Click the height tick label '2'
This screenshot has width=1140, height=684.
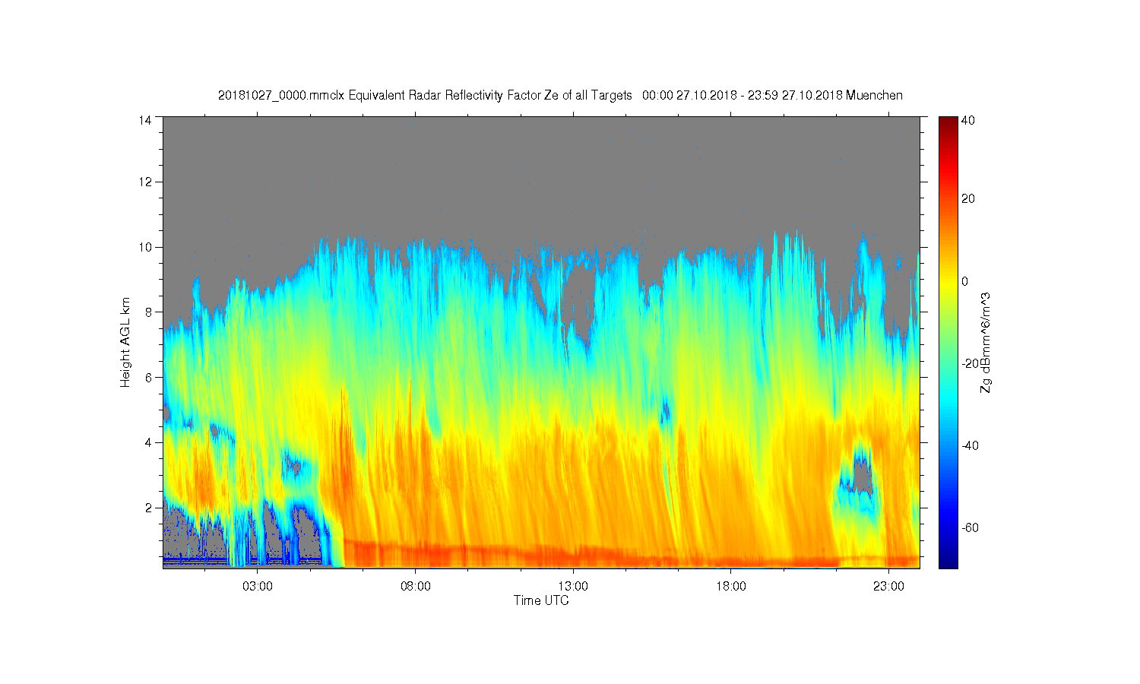click(x=147, y=508)
